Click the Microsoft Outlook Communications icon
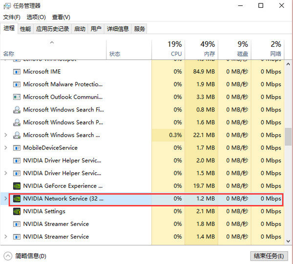Image resolution: width=293 pixels, height=264 pixels. click(17, 97)
